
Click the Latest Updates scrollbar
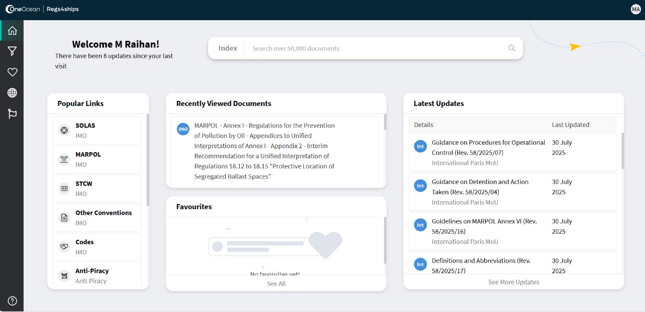[x=622, y=151]
